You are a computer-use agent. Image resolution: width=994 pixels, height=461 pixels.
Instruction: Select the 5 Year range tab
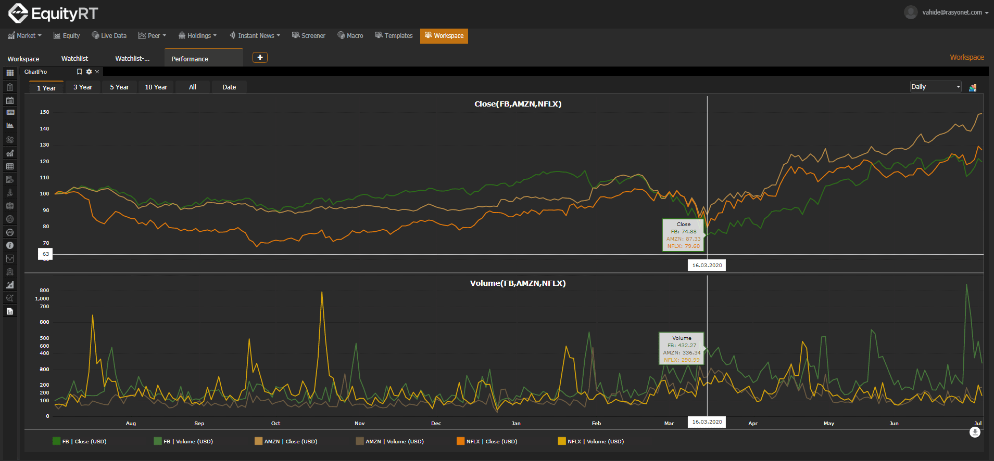[x=119, y=87]
